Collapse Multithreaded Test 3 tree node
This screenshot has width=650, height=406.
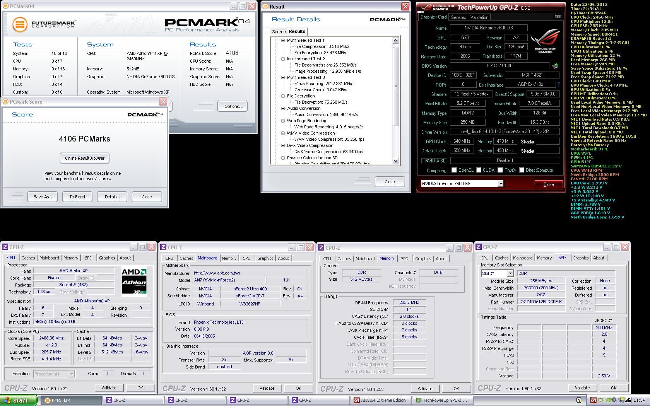pos(283,77)
